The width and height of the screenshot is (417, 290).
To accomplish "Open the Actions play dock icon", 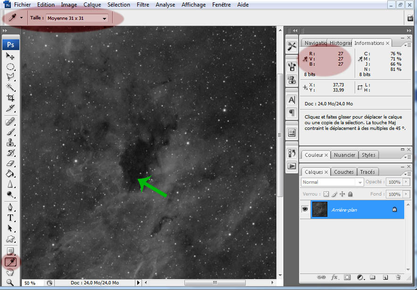I will (292, 166).
